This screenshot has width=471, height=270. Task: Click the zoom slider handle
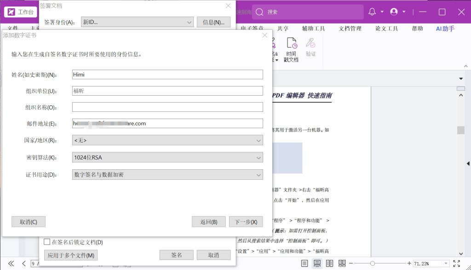tap(372, 264)
